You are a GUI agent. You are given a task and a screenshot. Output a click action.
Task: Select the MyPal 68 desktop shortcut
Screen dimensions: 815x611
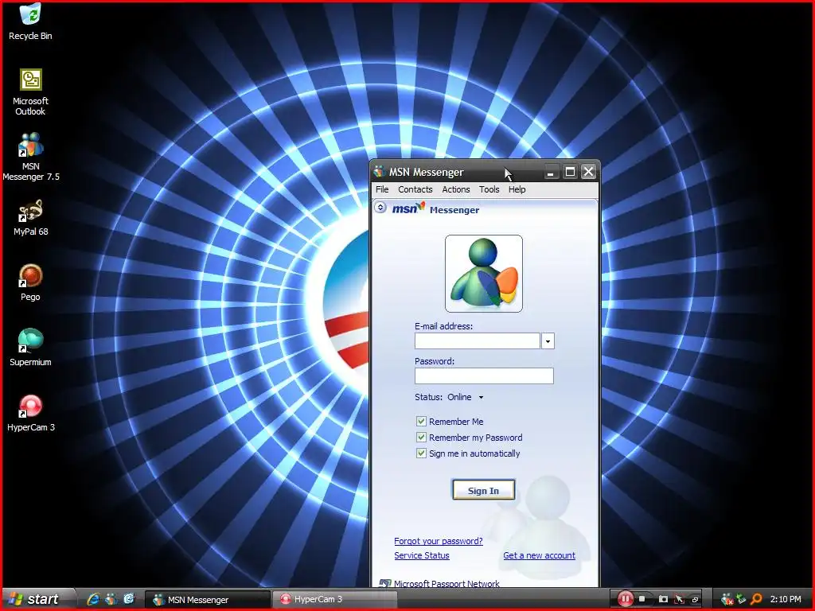tap(31, 217)
